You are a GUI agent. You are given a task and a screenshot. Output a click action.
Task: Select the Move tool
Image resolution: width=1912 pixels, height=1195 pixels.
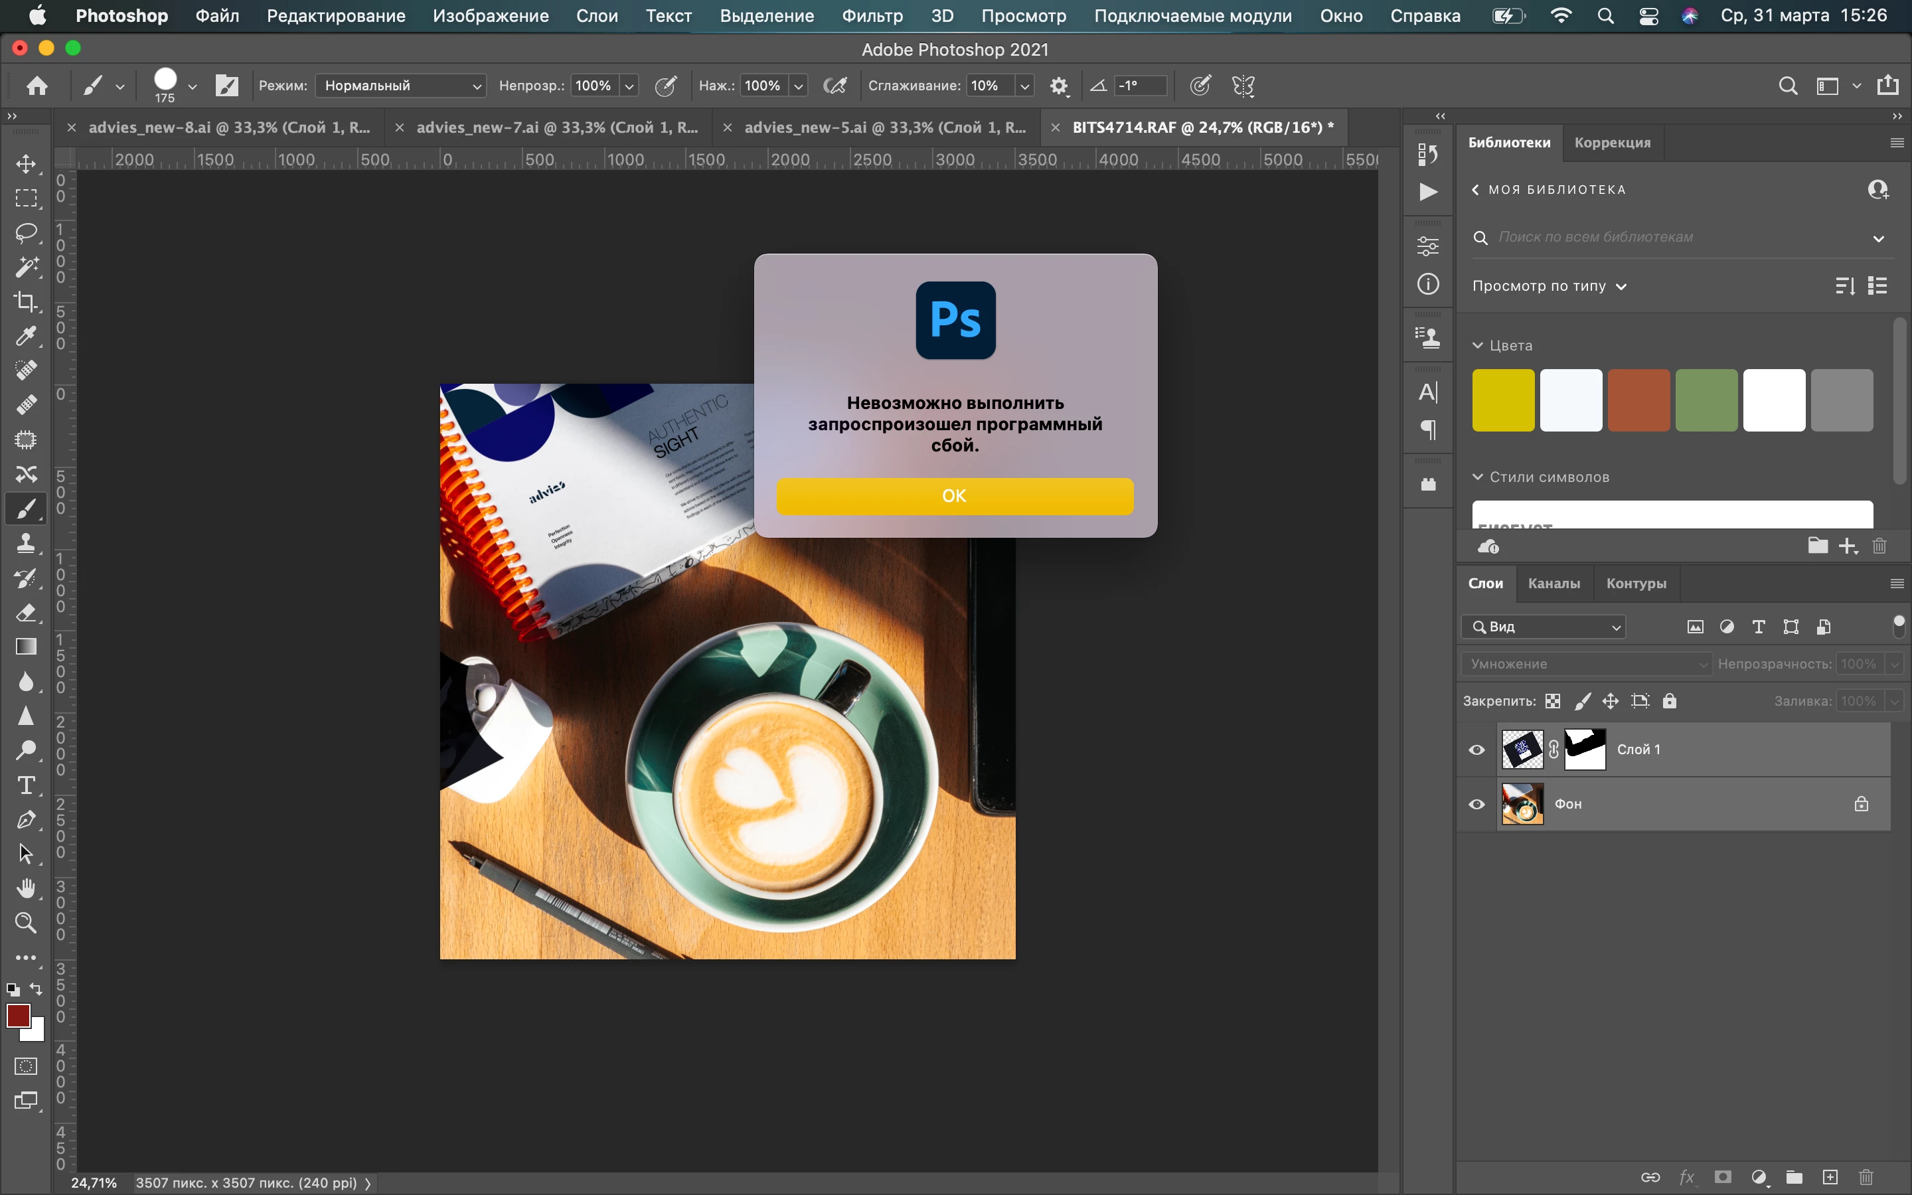pyautogui.click(x=26, y=163)
